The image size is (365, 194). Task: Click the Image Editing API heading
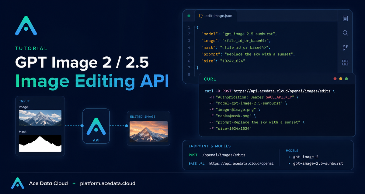click(92, 81)
